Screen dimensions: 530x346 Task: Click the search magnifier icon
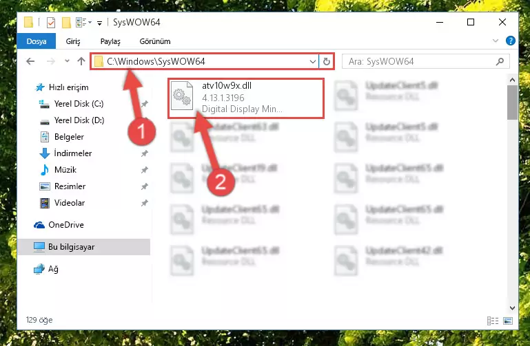[x=500, y=61]
